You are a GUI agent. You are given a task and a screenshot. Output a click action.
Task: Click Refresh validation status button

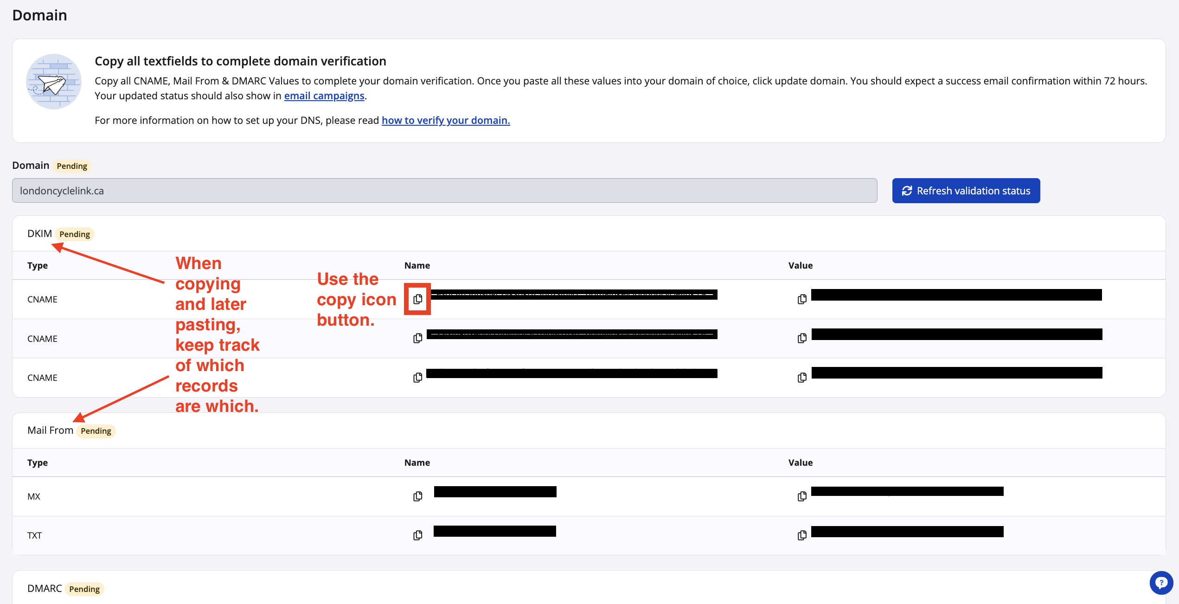click(966, 191)
